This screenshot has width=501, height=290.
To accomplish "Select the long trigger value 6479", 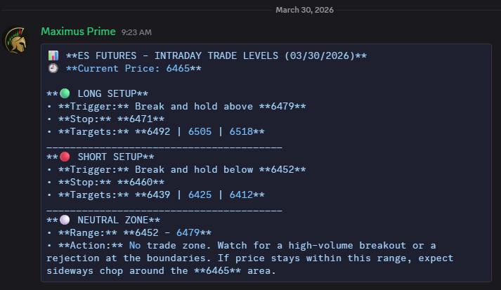I will (282, 106).
